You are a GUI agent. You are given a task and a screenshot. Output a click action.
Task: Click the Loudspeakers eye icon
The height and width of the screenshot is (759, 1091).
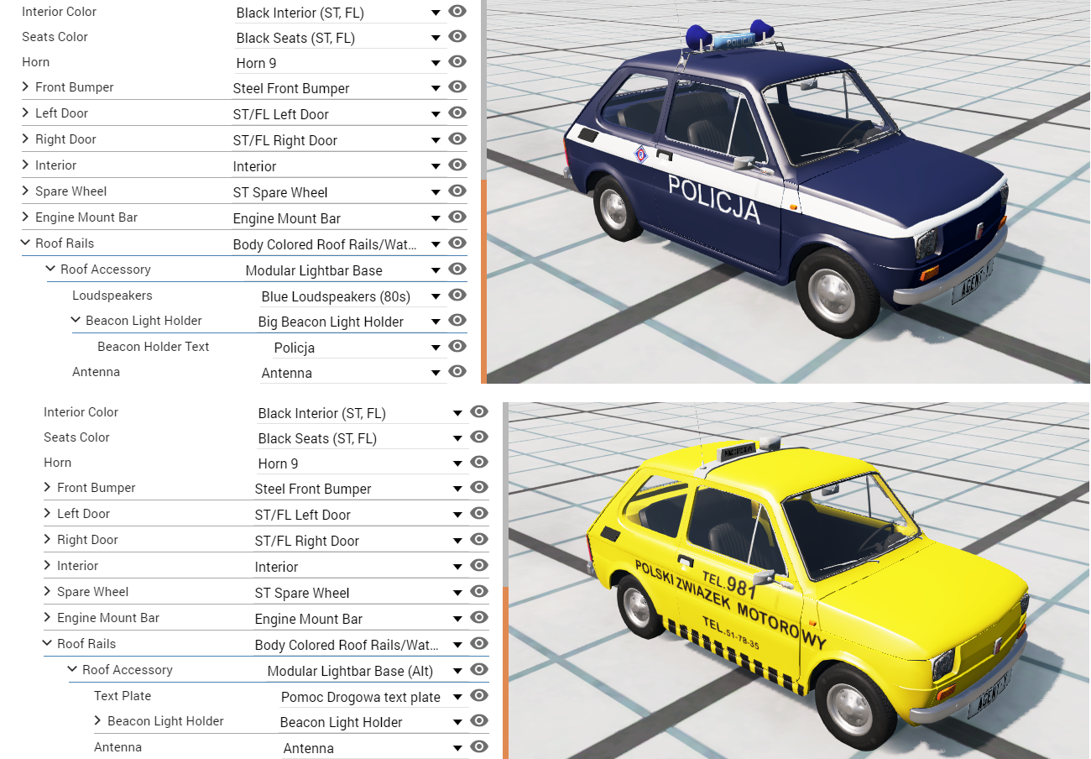(x=457, y=296)
